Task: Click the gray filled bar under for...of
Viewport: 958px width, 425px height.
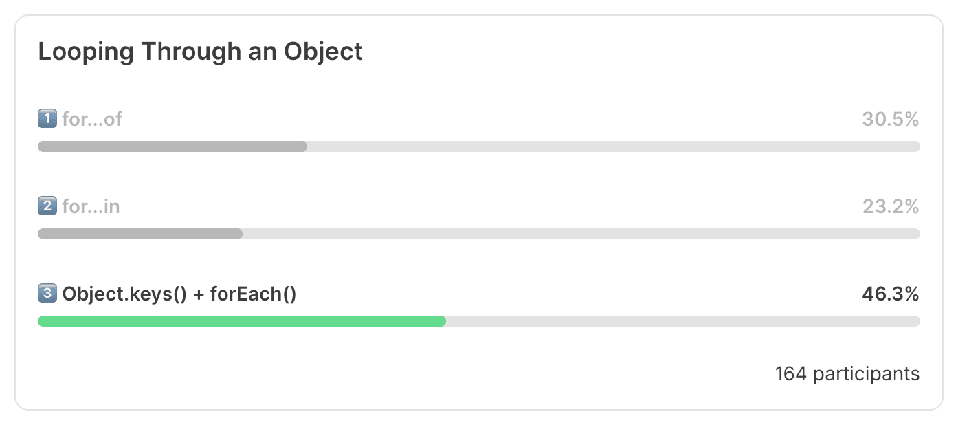Action: click(x=172, y=146)
